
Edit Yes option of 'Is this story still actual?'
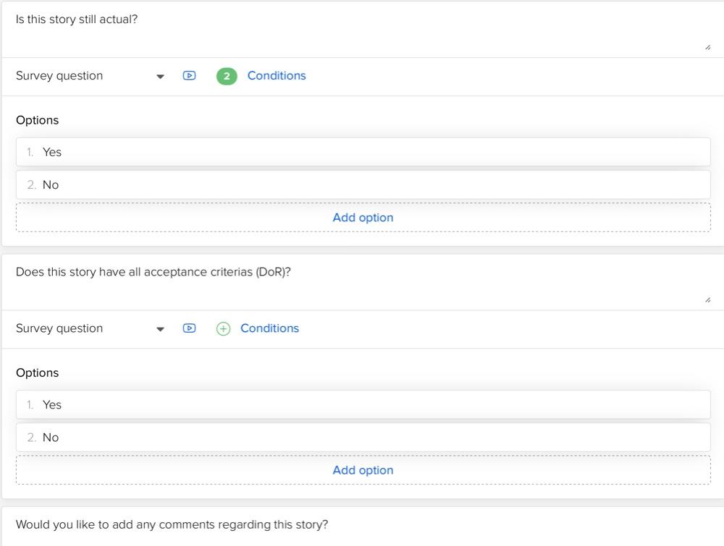pyautogui.click(x=363, y=152)
